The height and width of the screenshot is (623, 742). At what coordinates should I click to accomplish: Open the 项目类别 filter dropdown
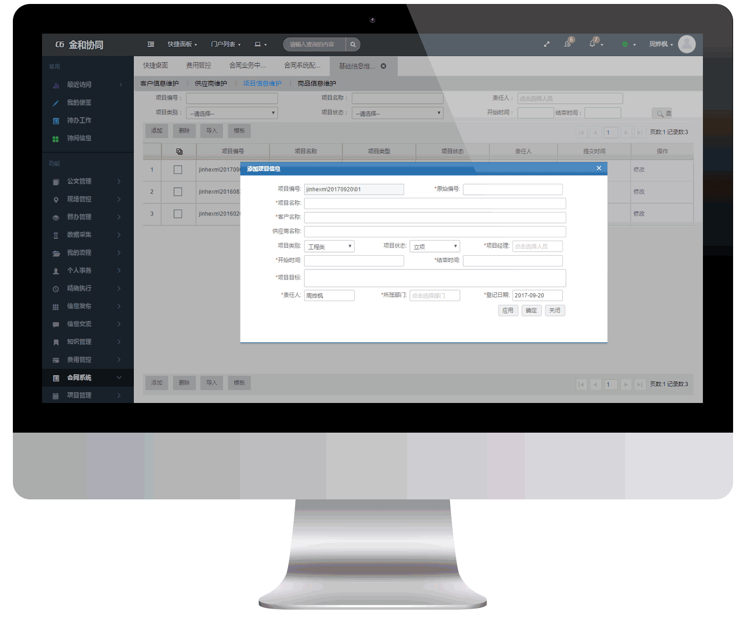232,113
